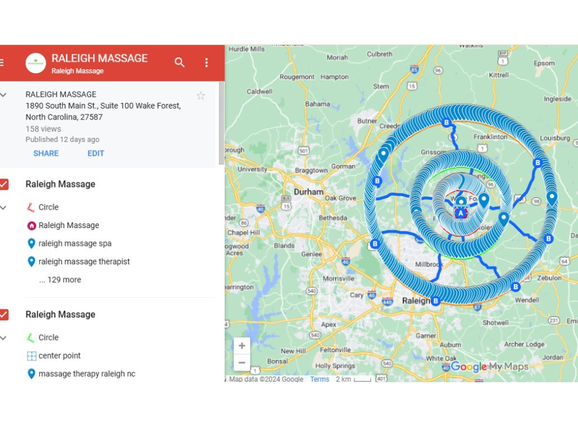Click the green Circle line icon
The height and width of the screenshot is (433, 578).
coord(31,338)
